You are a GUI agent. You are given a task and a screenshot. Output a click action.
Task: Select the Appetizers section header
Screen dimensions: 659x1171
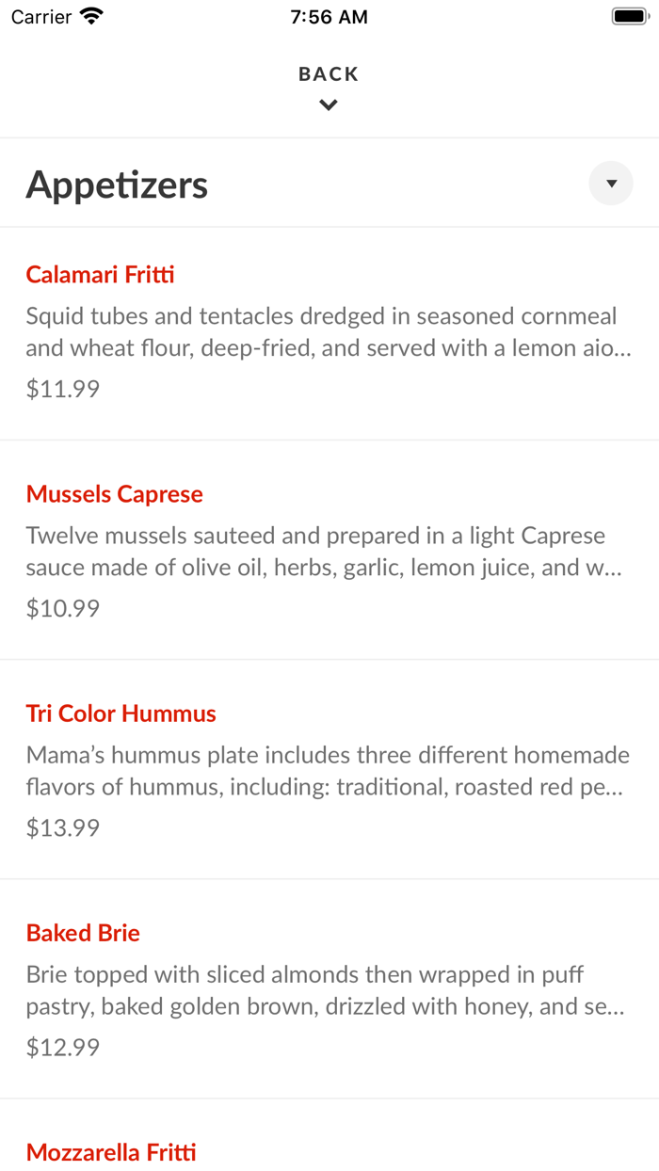(x=117, y=184)
